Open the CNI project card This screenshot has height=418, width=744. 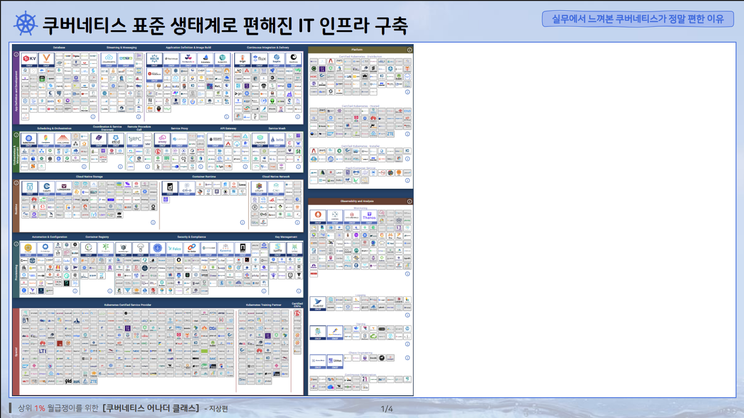click(276, 188)
